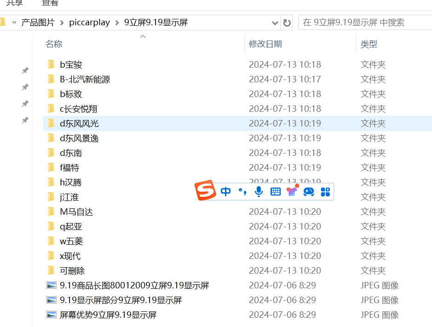Open the Sogou input method logo
Image resolution: width=432 pixels, height=327 pixels.
205,190
